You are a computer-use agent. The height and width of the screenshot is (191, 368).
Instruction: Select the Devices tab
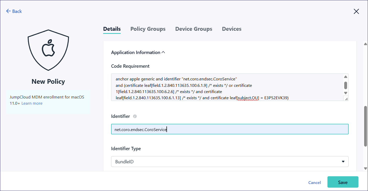(232, 29)
